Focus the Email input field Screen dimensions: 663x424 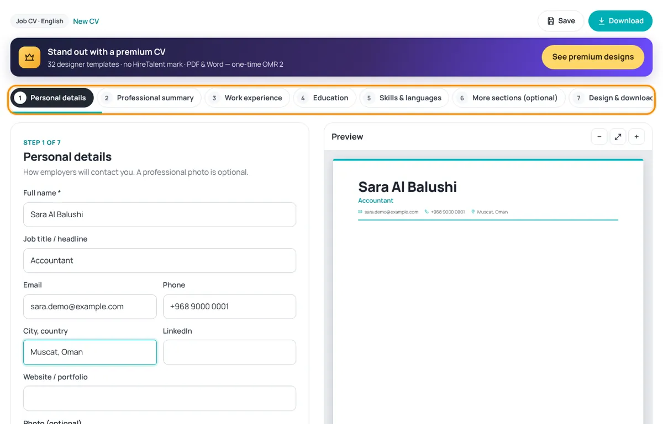click(x=90, y=307)
